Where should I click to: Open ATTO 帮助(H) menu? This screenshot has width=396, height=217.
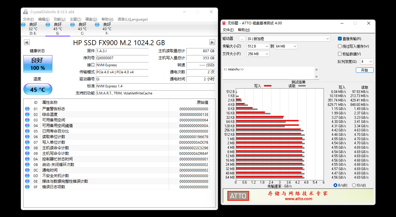tap(244, 30)
